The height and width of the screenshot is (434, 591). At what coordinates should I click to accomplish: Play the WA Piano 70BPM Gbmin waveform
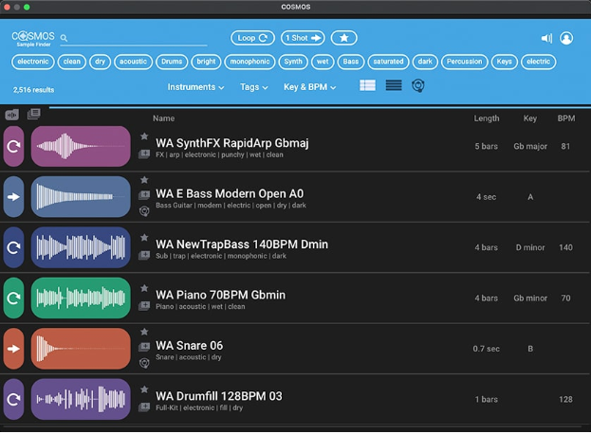pyautogui.click(x=81, y=298)
